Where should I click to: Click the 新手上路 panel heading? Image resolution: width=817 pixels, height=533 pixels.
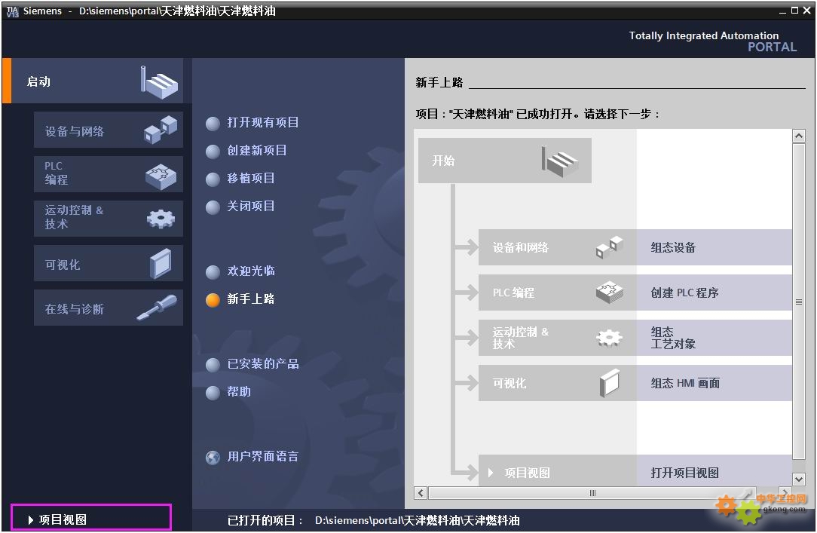[x=439, y=82]
